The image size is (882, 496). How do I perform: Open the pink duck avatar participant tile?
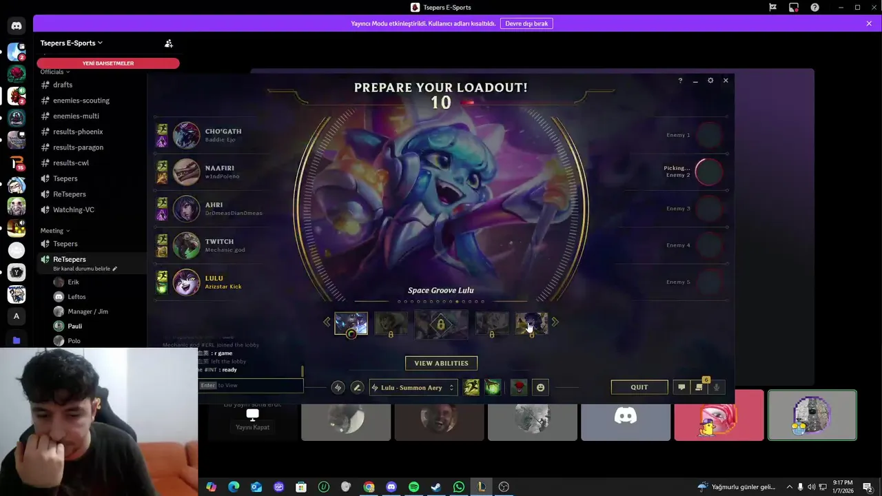[x=719, y=415]
